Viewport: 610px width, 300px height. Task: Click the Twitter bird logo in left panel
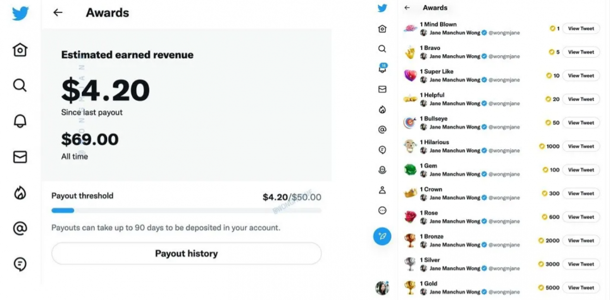tap(20, 14)
